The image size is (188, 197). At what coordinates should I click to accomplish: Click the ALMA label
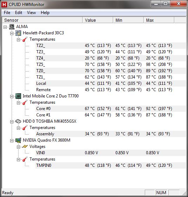pos(22,27)
